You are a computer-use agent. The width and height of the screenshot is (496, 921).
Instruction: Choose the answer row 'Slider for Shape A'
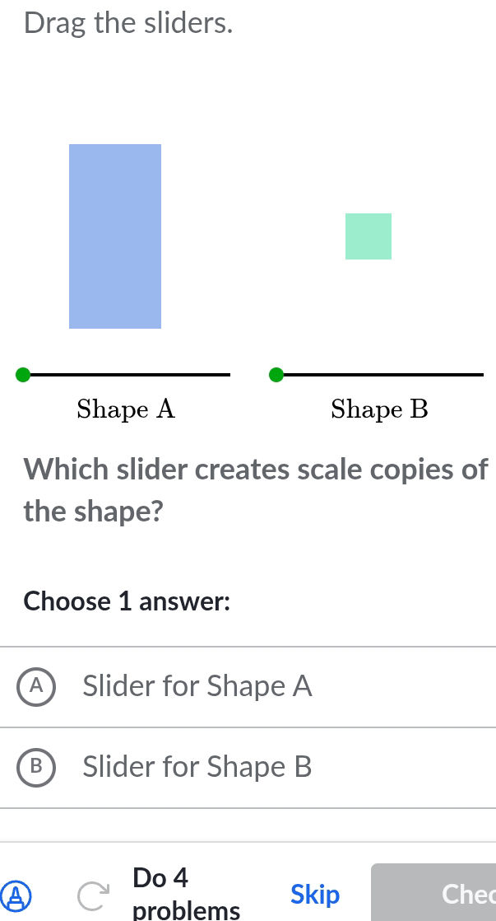pyautogui.click(x=196, y=685)
